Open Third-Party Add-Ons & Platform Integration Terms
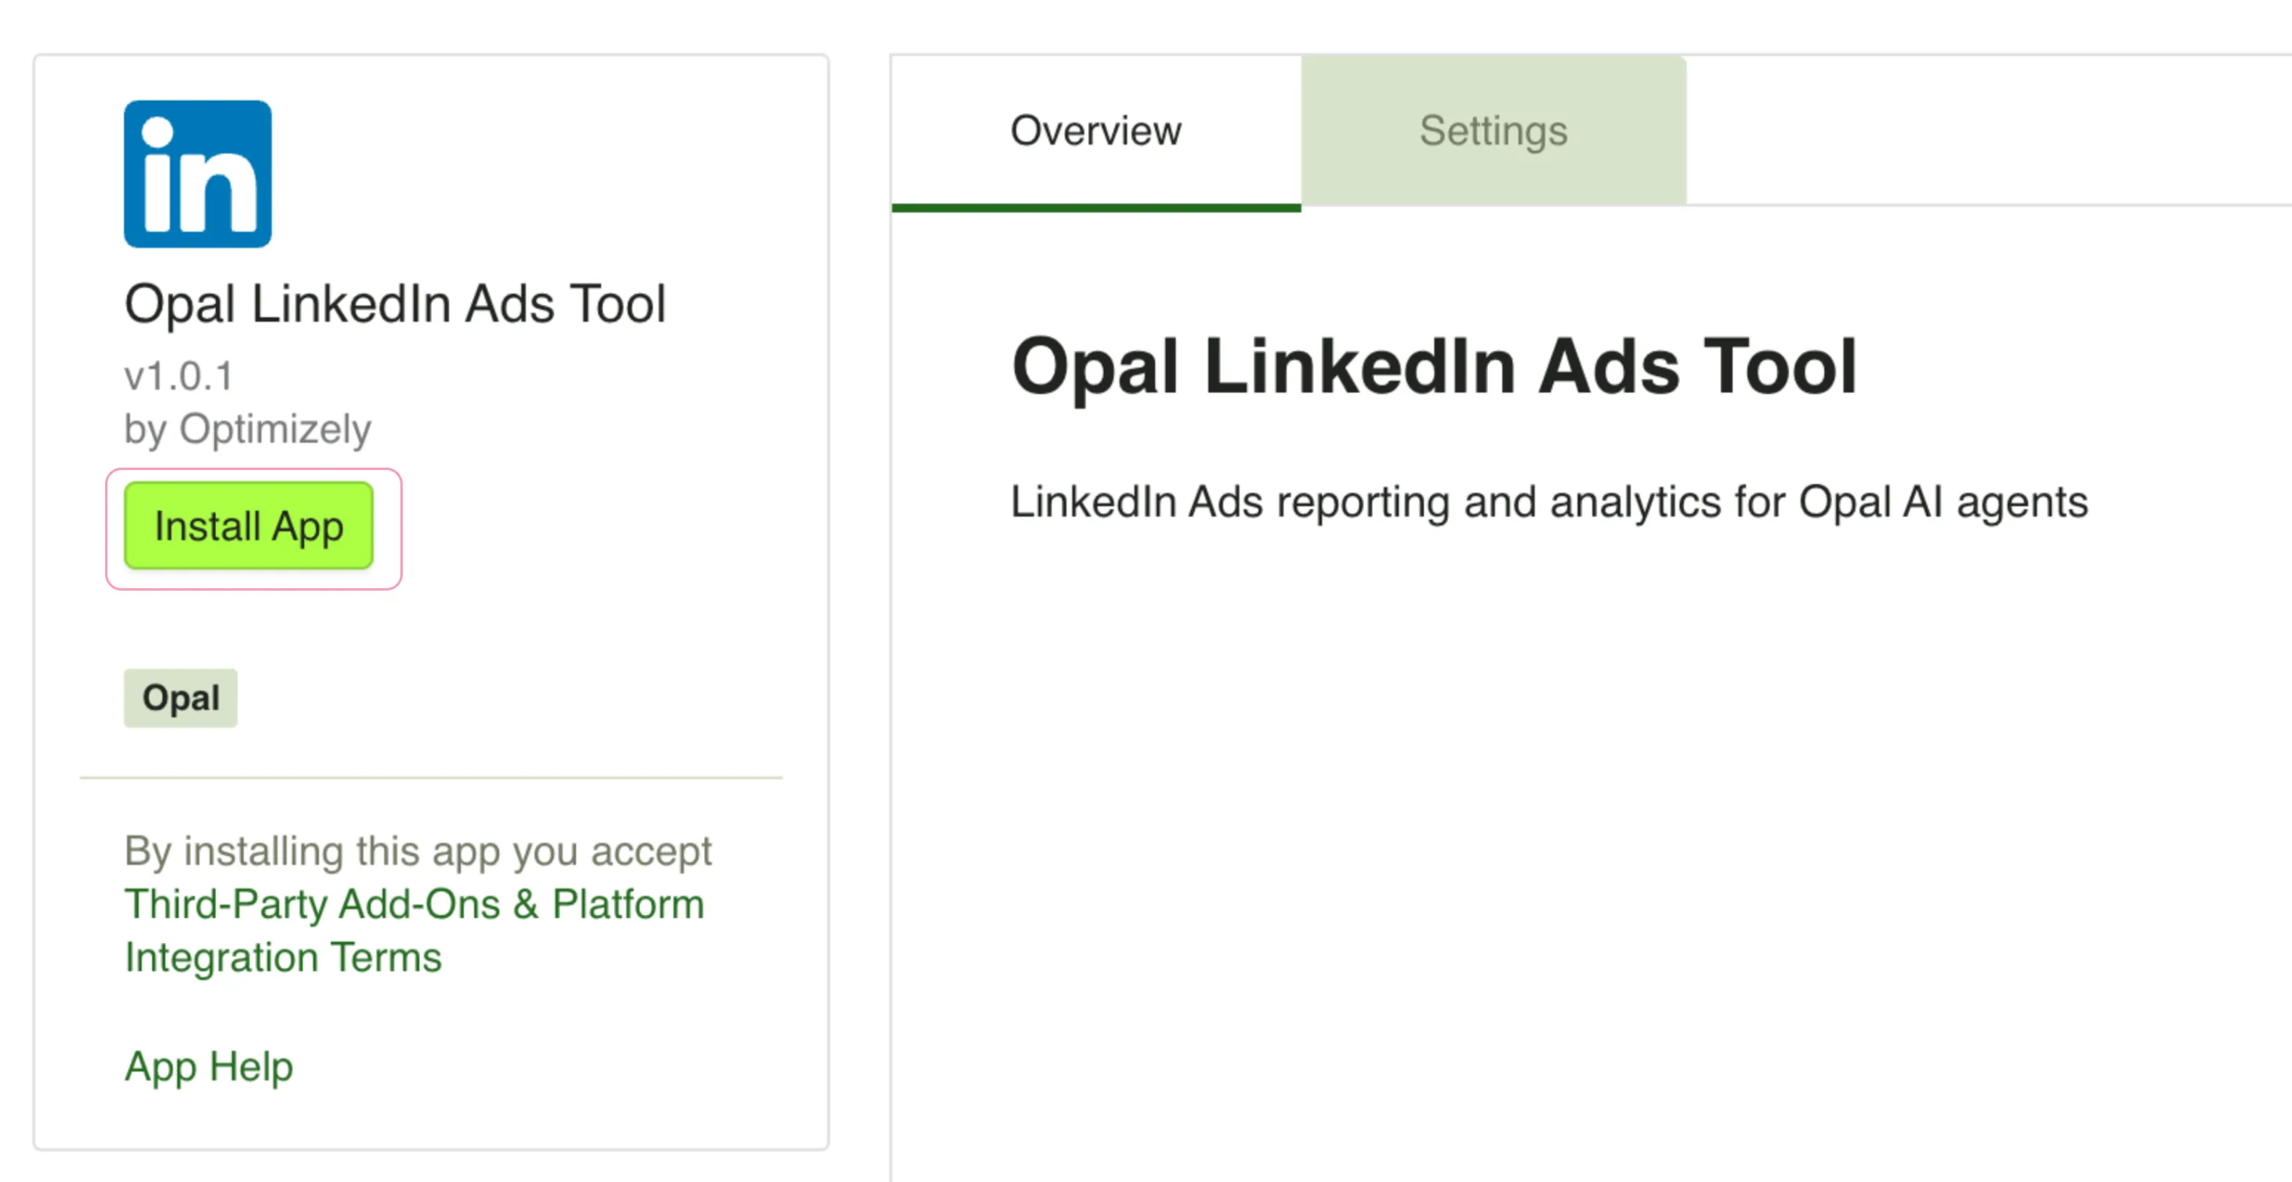Image resolution: width=2292 pixels, height=1182 pixels. pos(414,931)
